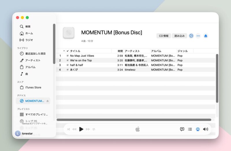Click duration 3:20 of track 2
The image size is (231, 151).
120,60
